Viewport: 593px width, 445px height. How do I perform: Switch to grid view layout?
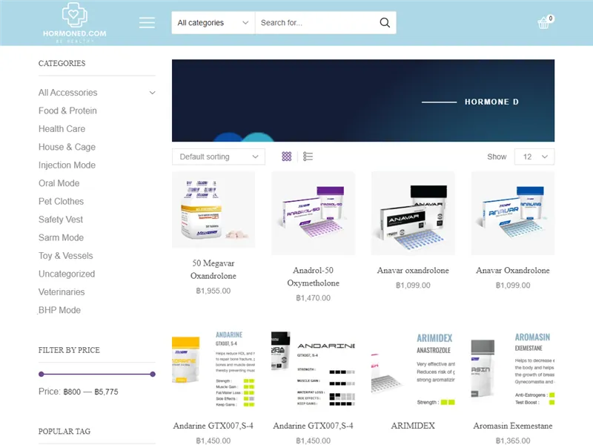click(287, 156)
